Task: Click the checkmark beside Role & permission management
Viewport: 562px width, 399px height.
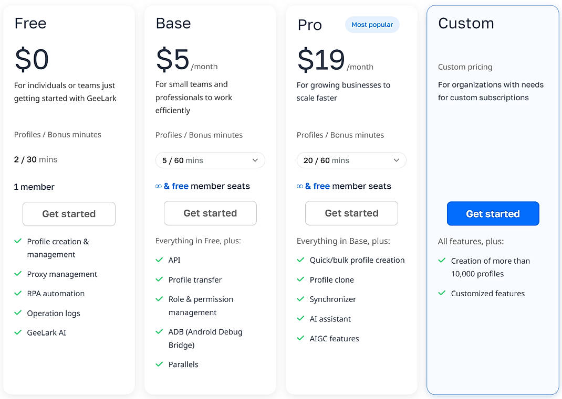Action: click(159, 299)
